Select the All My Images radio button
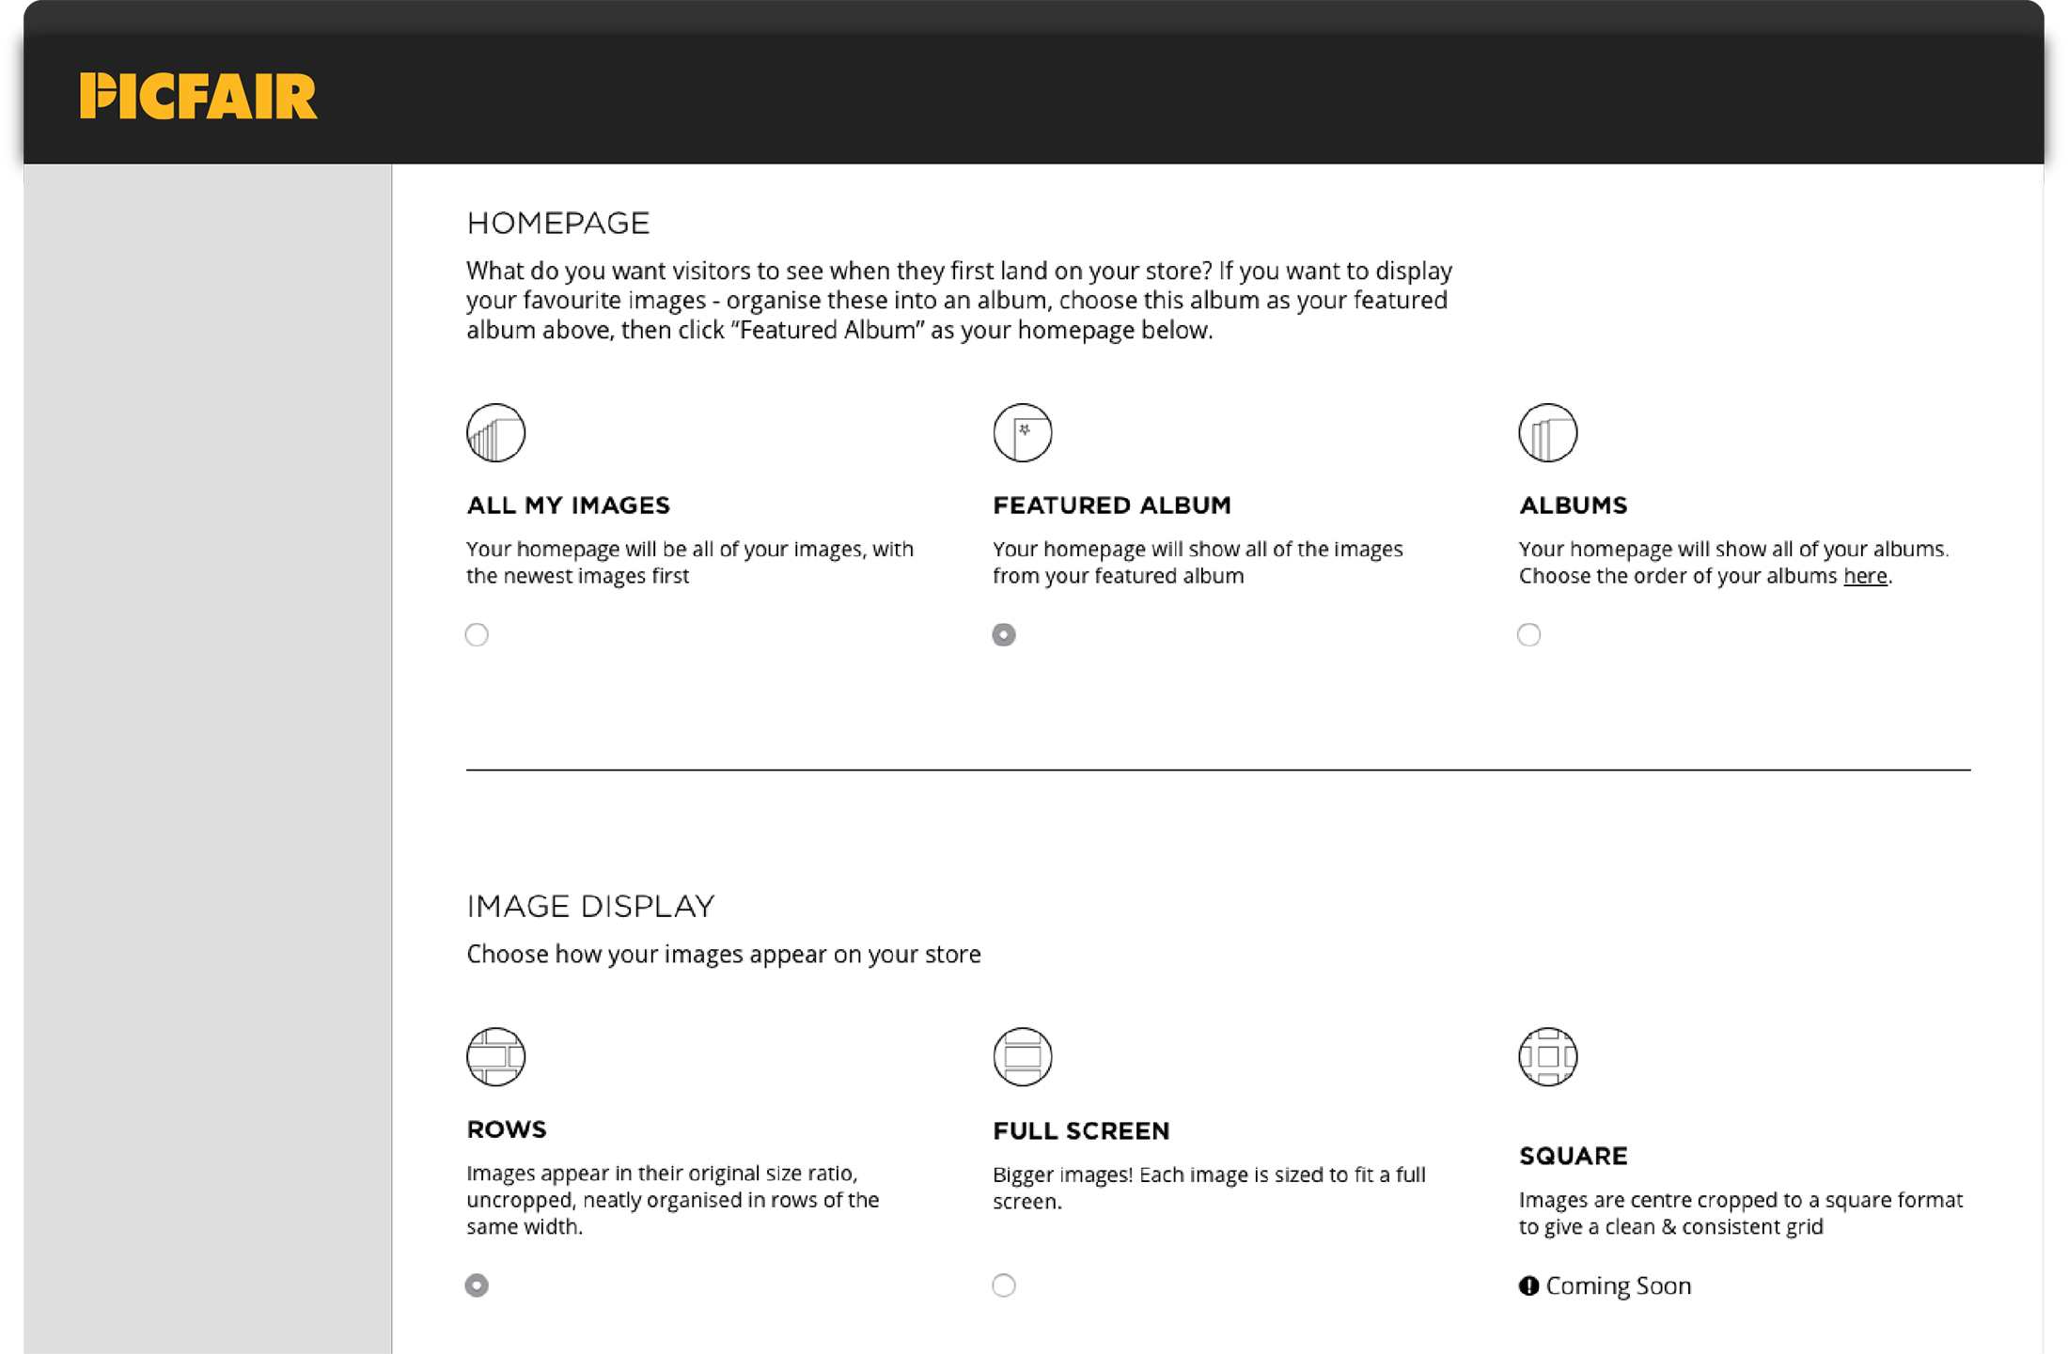The width and height of the screenshot is (2068, 1354). coord(477,635)
